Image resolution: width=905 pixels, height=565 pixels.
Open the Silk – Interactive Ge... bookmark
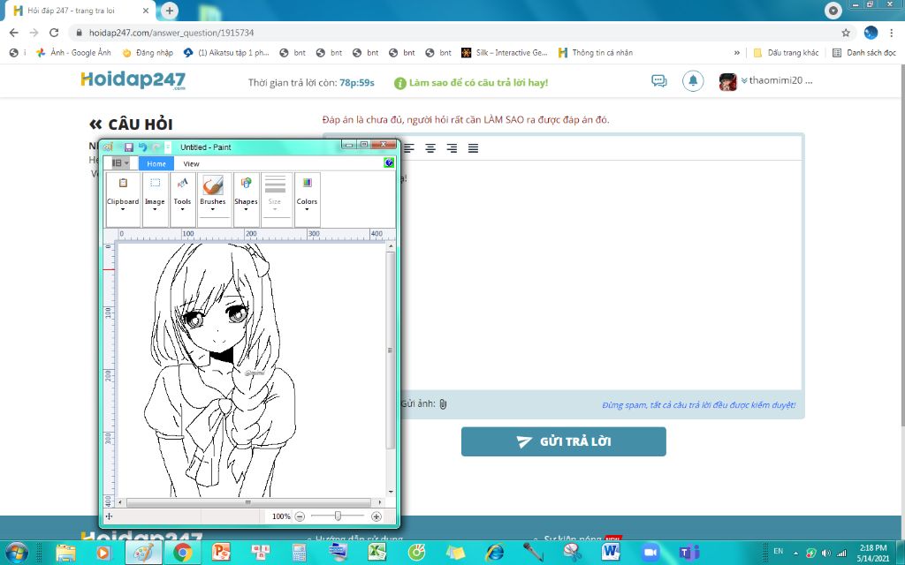tap(505, 52)
